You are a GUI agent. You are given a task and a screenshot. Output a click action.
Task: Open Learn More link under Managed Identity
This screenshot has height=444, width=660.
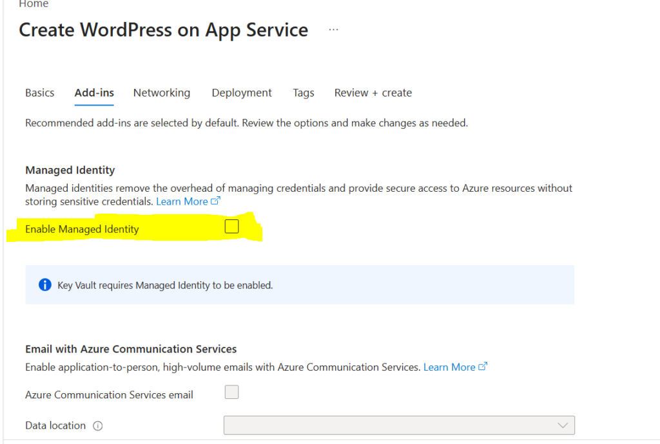coord(188,201)
